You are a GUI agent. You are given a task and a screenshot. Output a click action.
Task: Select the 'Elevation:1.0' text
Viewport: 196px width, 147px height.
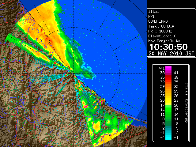[162, 36]
